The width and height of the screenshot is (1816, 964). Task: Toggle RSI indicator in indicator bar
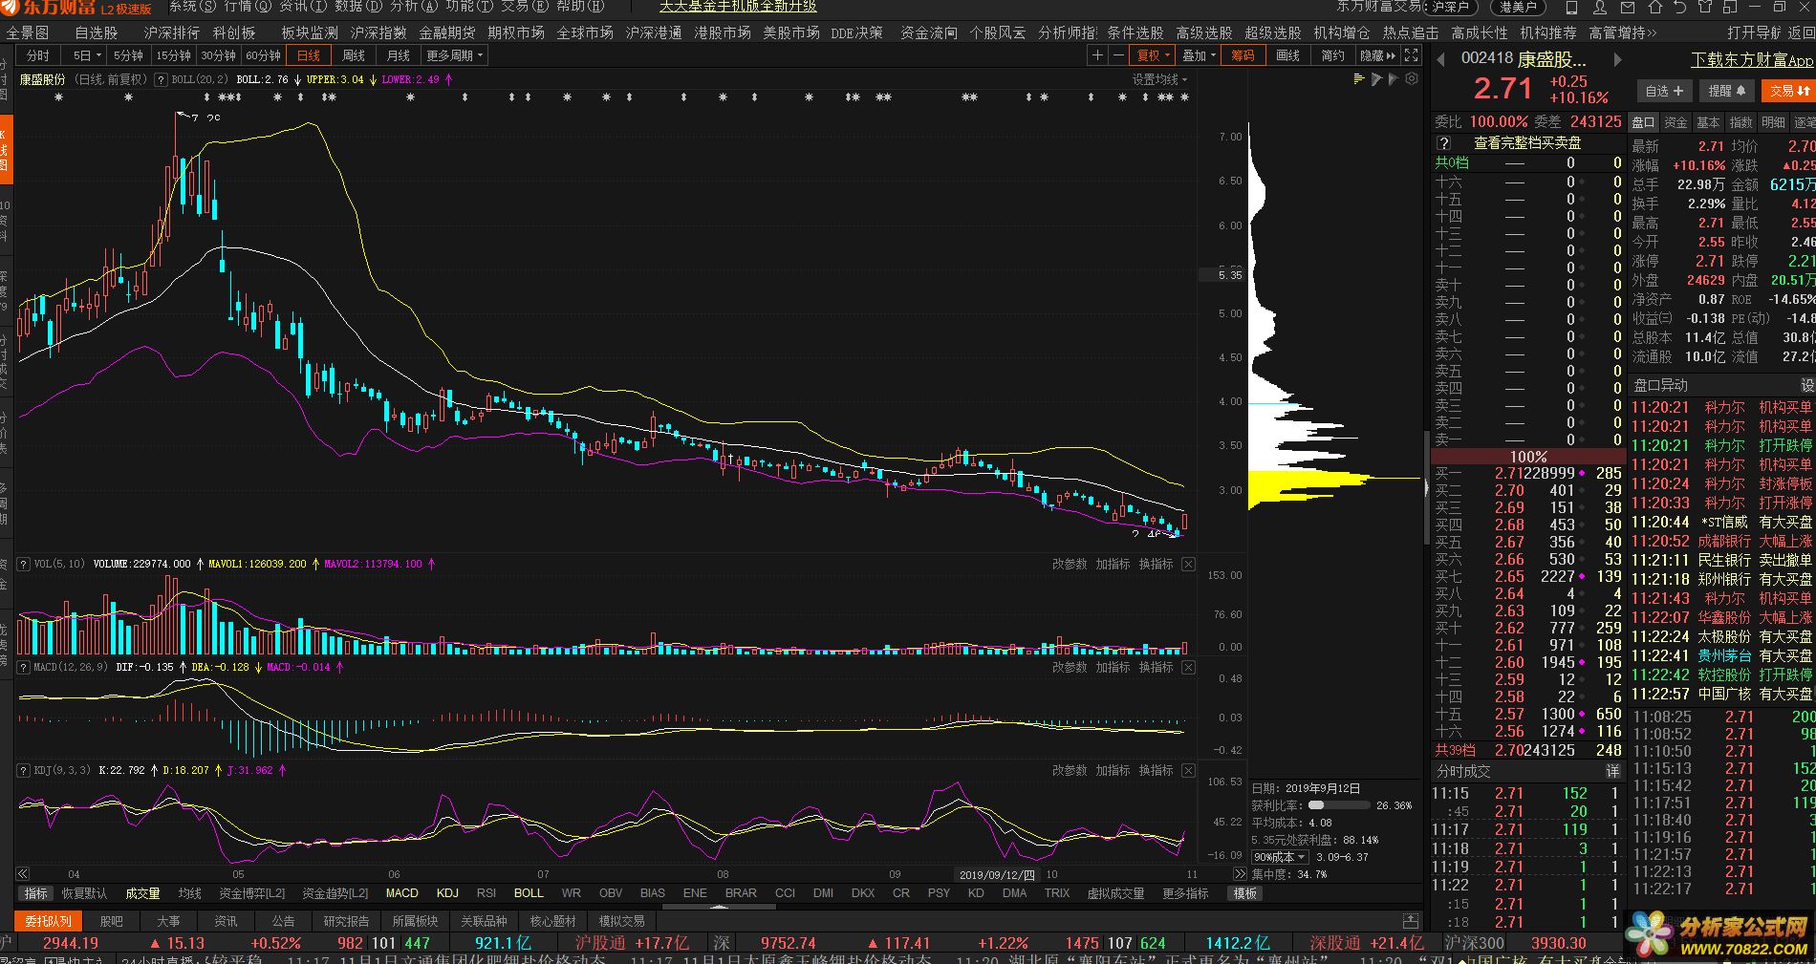pos(486,893)
